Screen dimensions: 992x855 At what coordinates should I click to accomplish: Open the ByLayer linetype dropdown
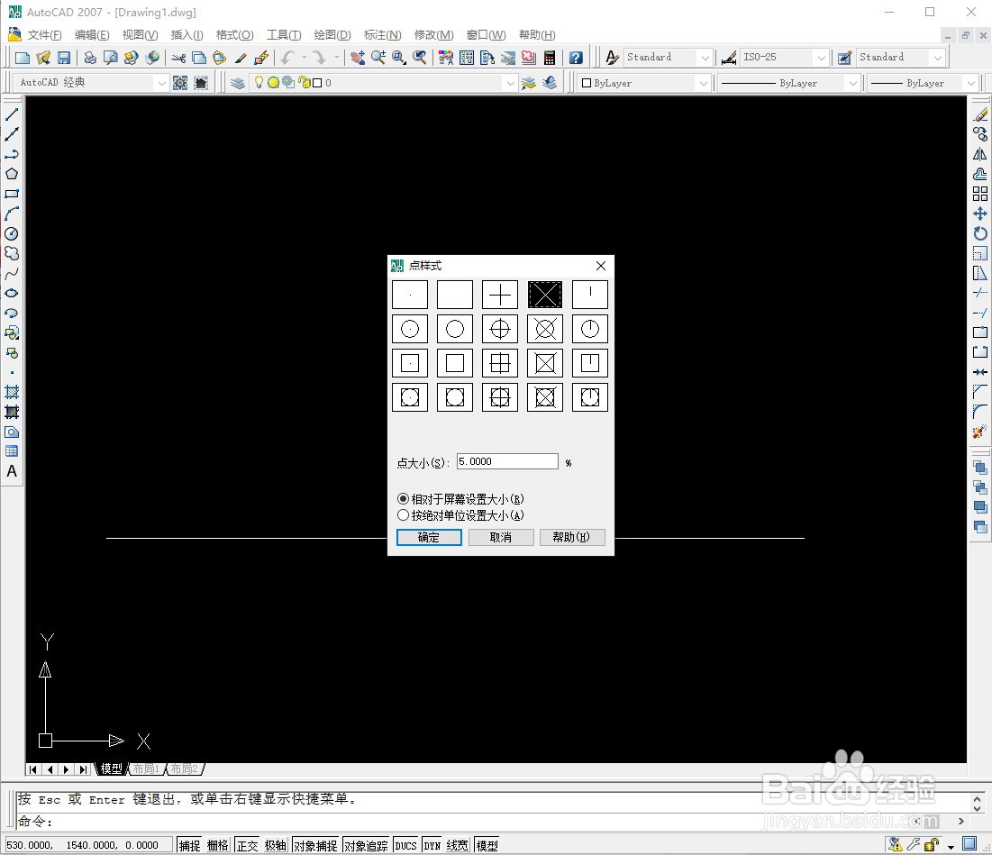(853, 83)
